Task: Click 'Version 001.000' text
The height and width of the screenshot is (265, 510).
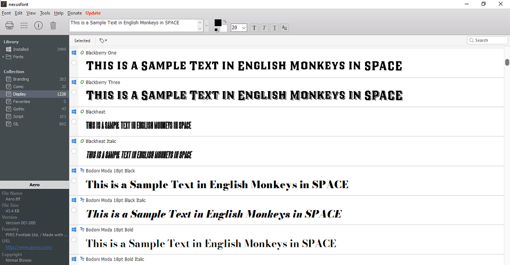Action: (x=20, y=223)
